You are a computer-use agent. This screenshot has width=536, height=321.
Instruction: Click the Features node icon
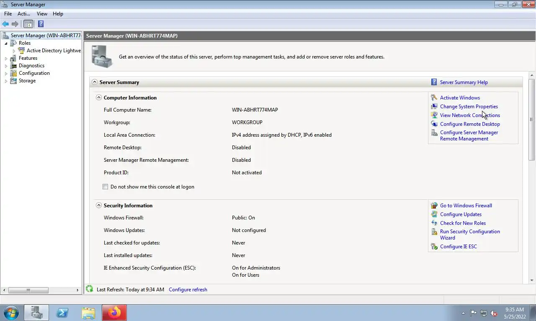coord(13,58)
